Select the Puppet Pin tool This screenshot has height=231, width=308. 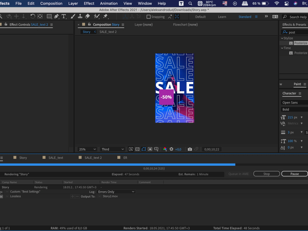[105, 17]
